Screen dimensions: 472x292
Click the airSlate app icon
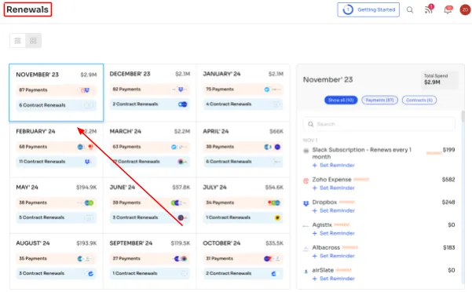click(x=306, y=272)
